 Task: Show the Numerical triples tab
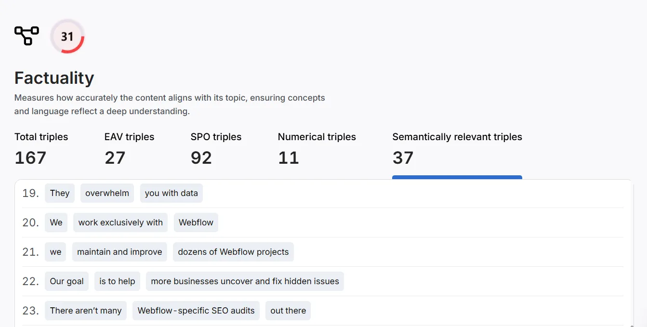317,149
